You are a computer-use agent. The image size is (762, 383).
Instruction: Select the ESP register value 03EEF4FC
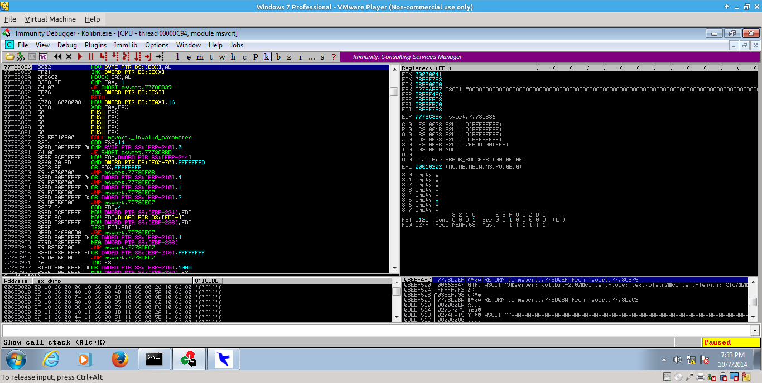click(x=428, y=94)
